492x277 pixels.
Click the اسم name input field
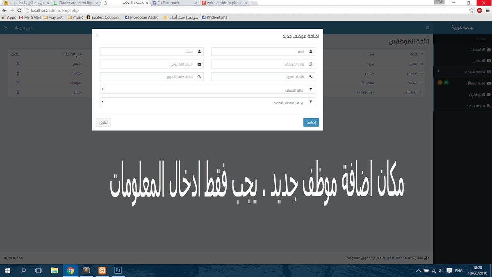coord(263,52)
